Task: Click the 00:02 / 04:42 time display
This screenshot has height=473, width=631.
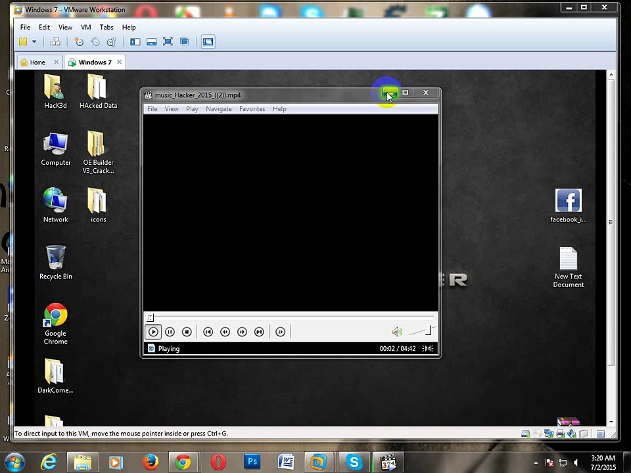Action: pos(398,349)
